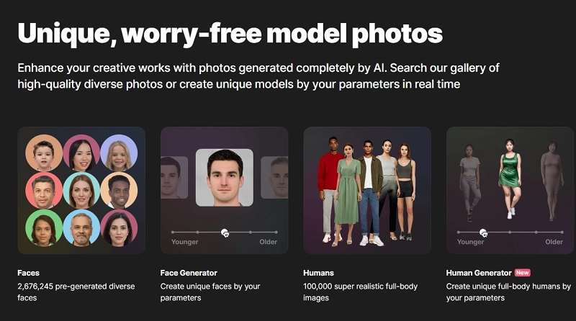Click the faded older face on right
576x321 pixels.
click(x=274, y=177)
